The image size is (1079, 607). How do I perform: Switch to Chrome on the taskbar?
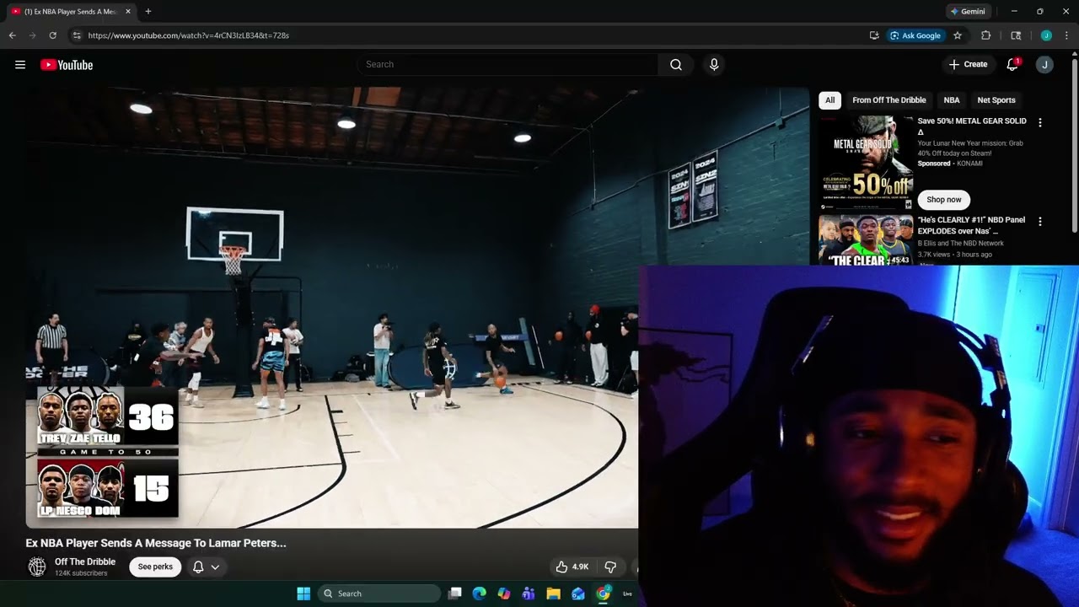(x=603, y=594)
